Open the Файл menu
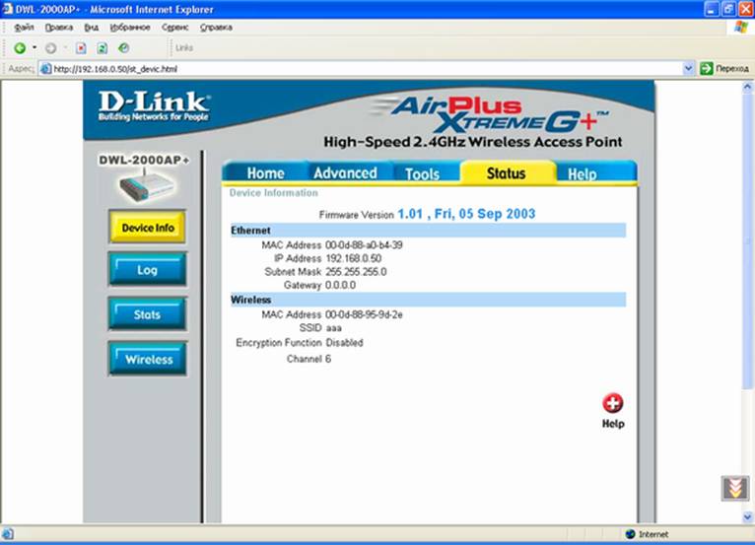This screenshot has width=755, height=545. pyautogui.click(x=24, y=28)
